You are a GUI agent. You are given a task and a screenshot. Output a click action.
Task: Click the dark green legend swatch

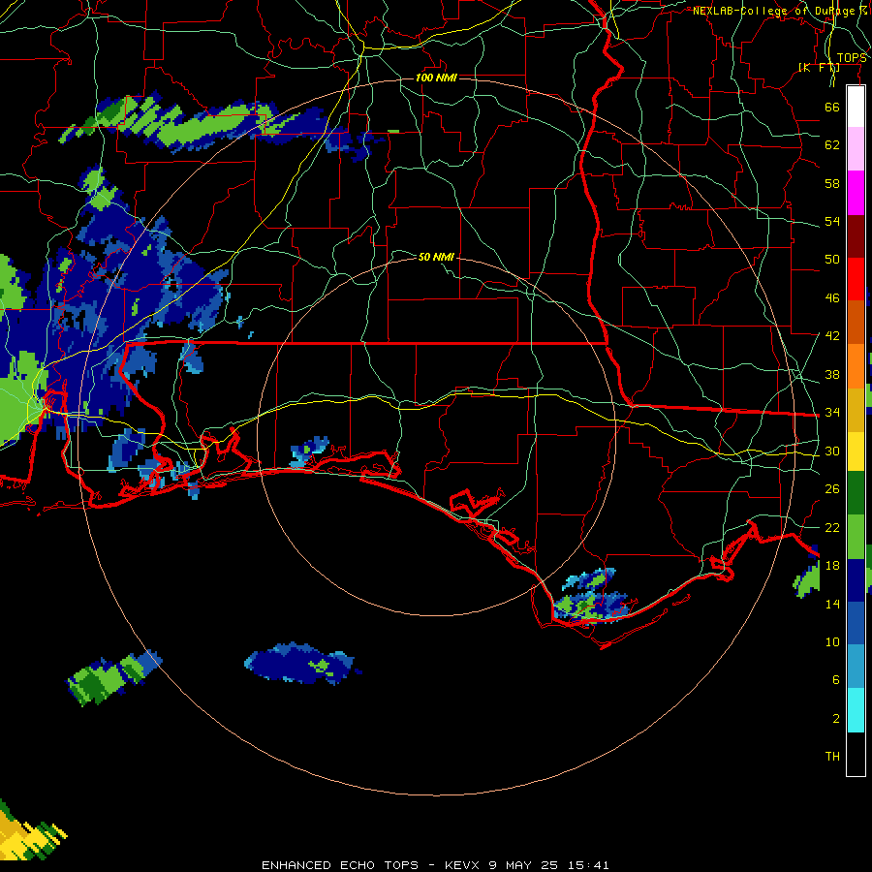coord(856,493)
